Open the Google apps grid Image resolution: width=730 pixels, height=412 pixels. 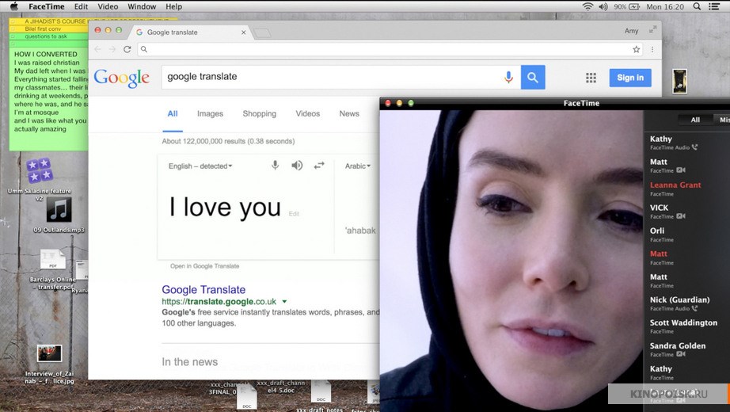pyautogui.click(x=591, y=78)
